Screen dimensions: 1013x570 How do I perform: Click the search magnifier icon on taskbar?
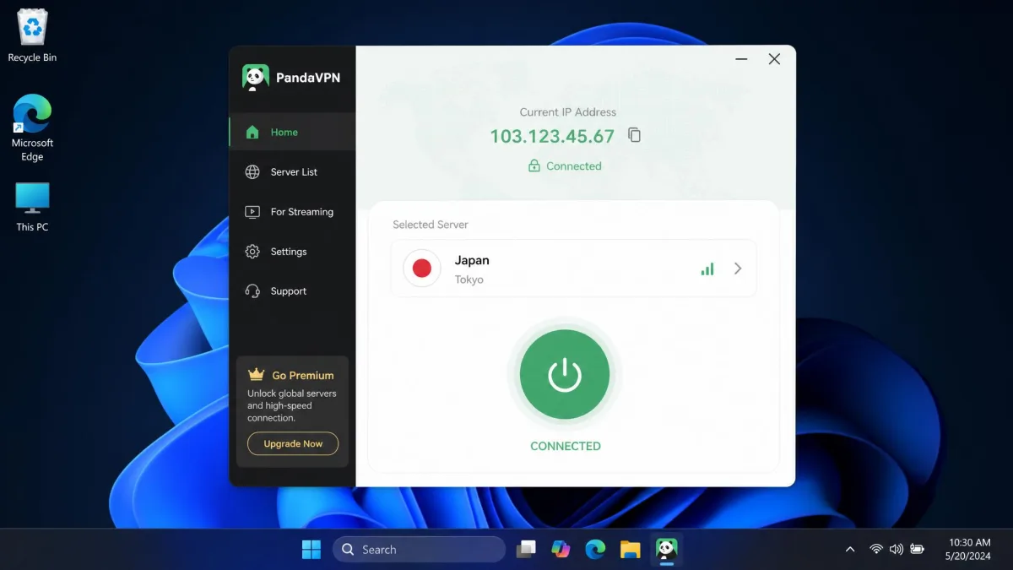click(x=348, y=550)
